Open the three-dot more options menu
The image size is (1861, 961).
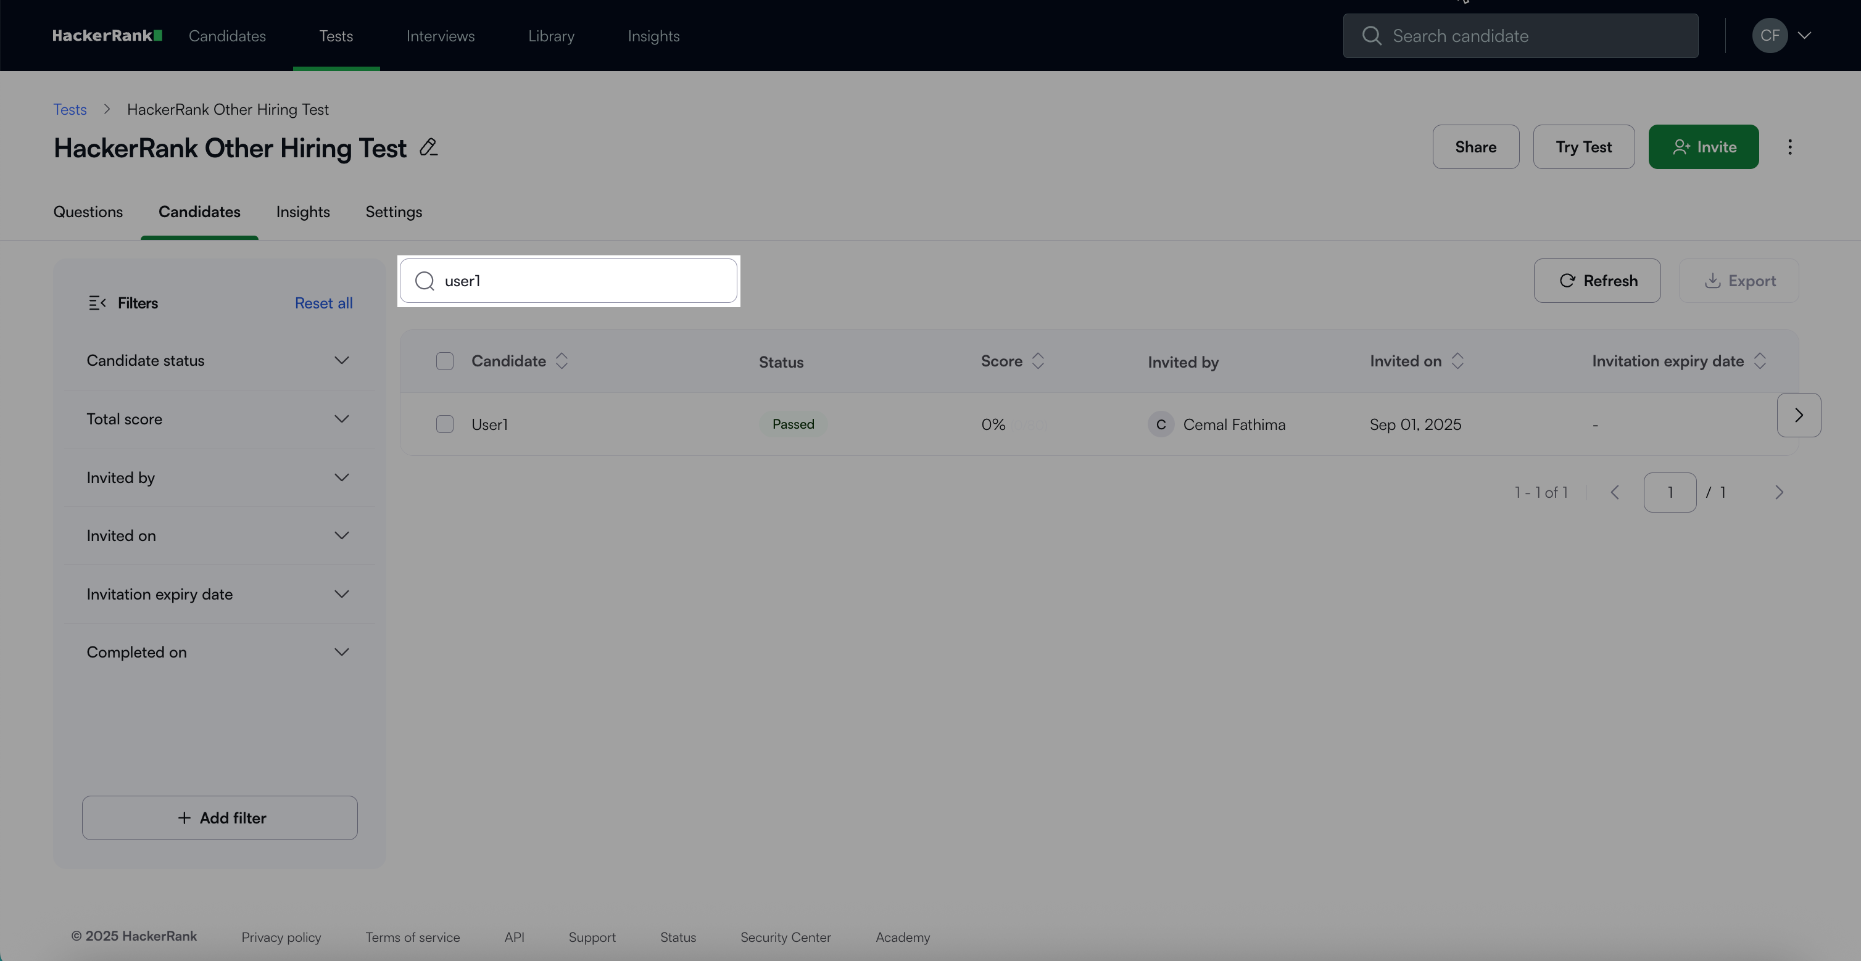(x=1789, y=147)
